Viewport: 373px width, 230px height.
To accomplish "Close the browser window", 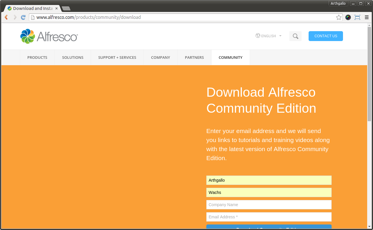I will [368, 3].
